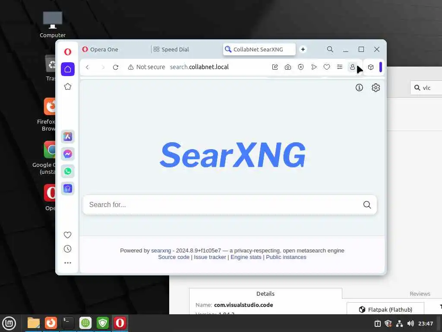Open the Public instances link
The height and width of the screenshot is (332, 442).
pos(286,257)
